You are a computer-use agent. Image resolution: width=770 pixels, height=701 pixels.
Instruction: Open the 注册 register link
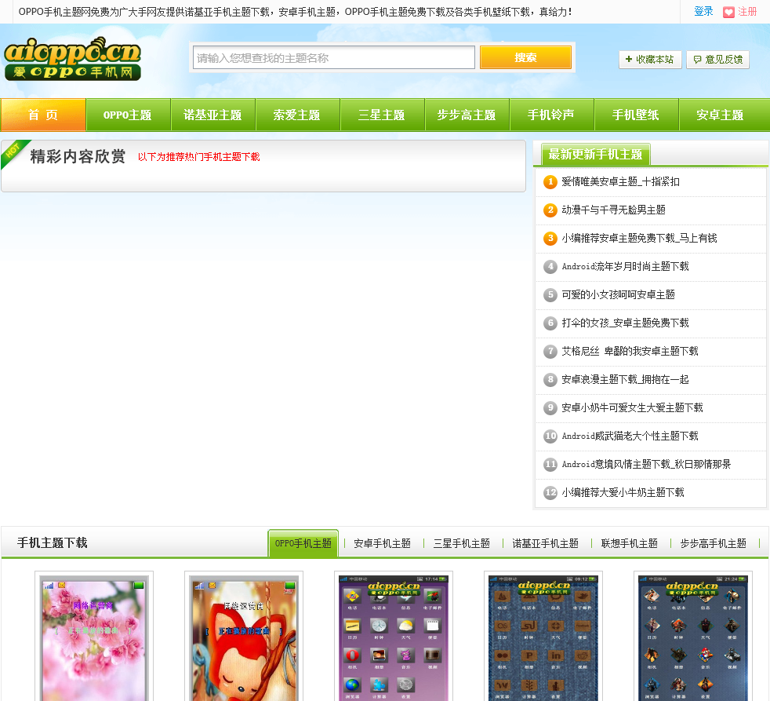point(747,11)
